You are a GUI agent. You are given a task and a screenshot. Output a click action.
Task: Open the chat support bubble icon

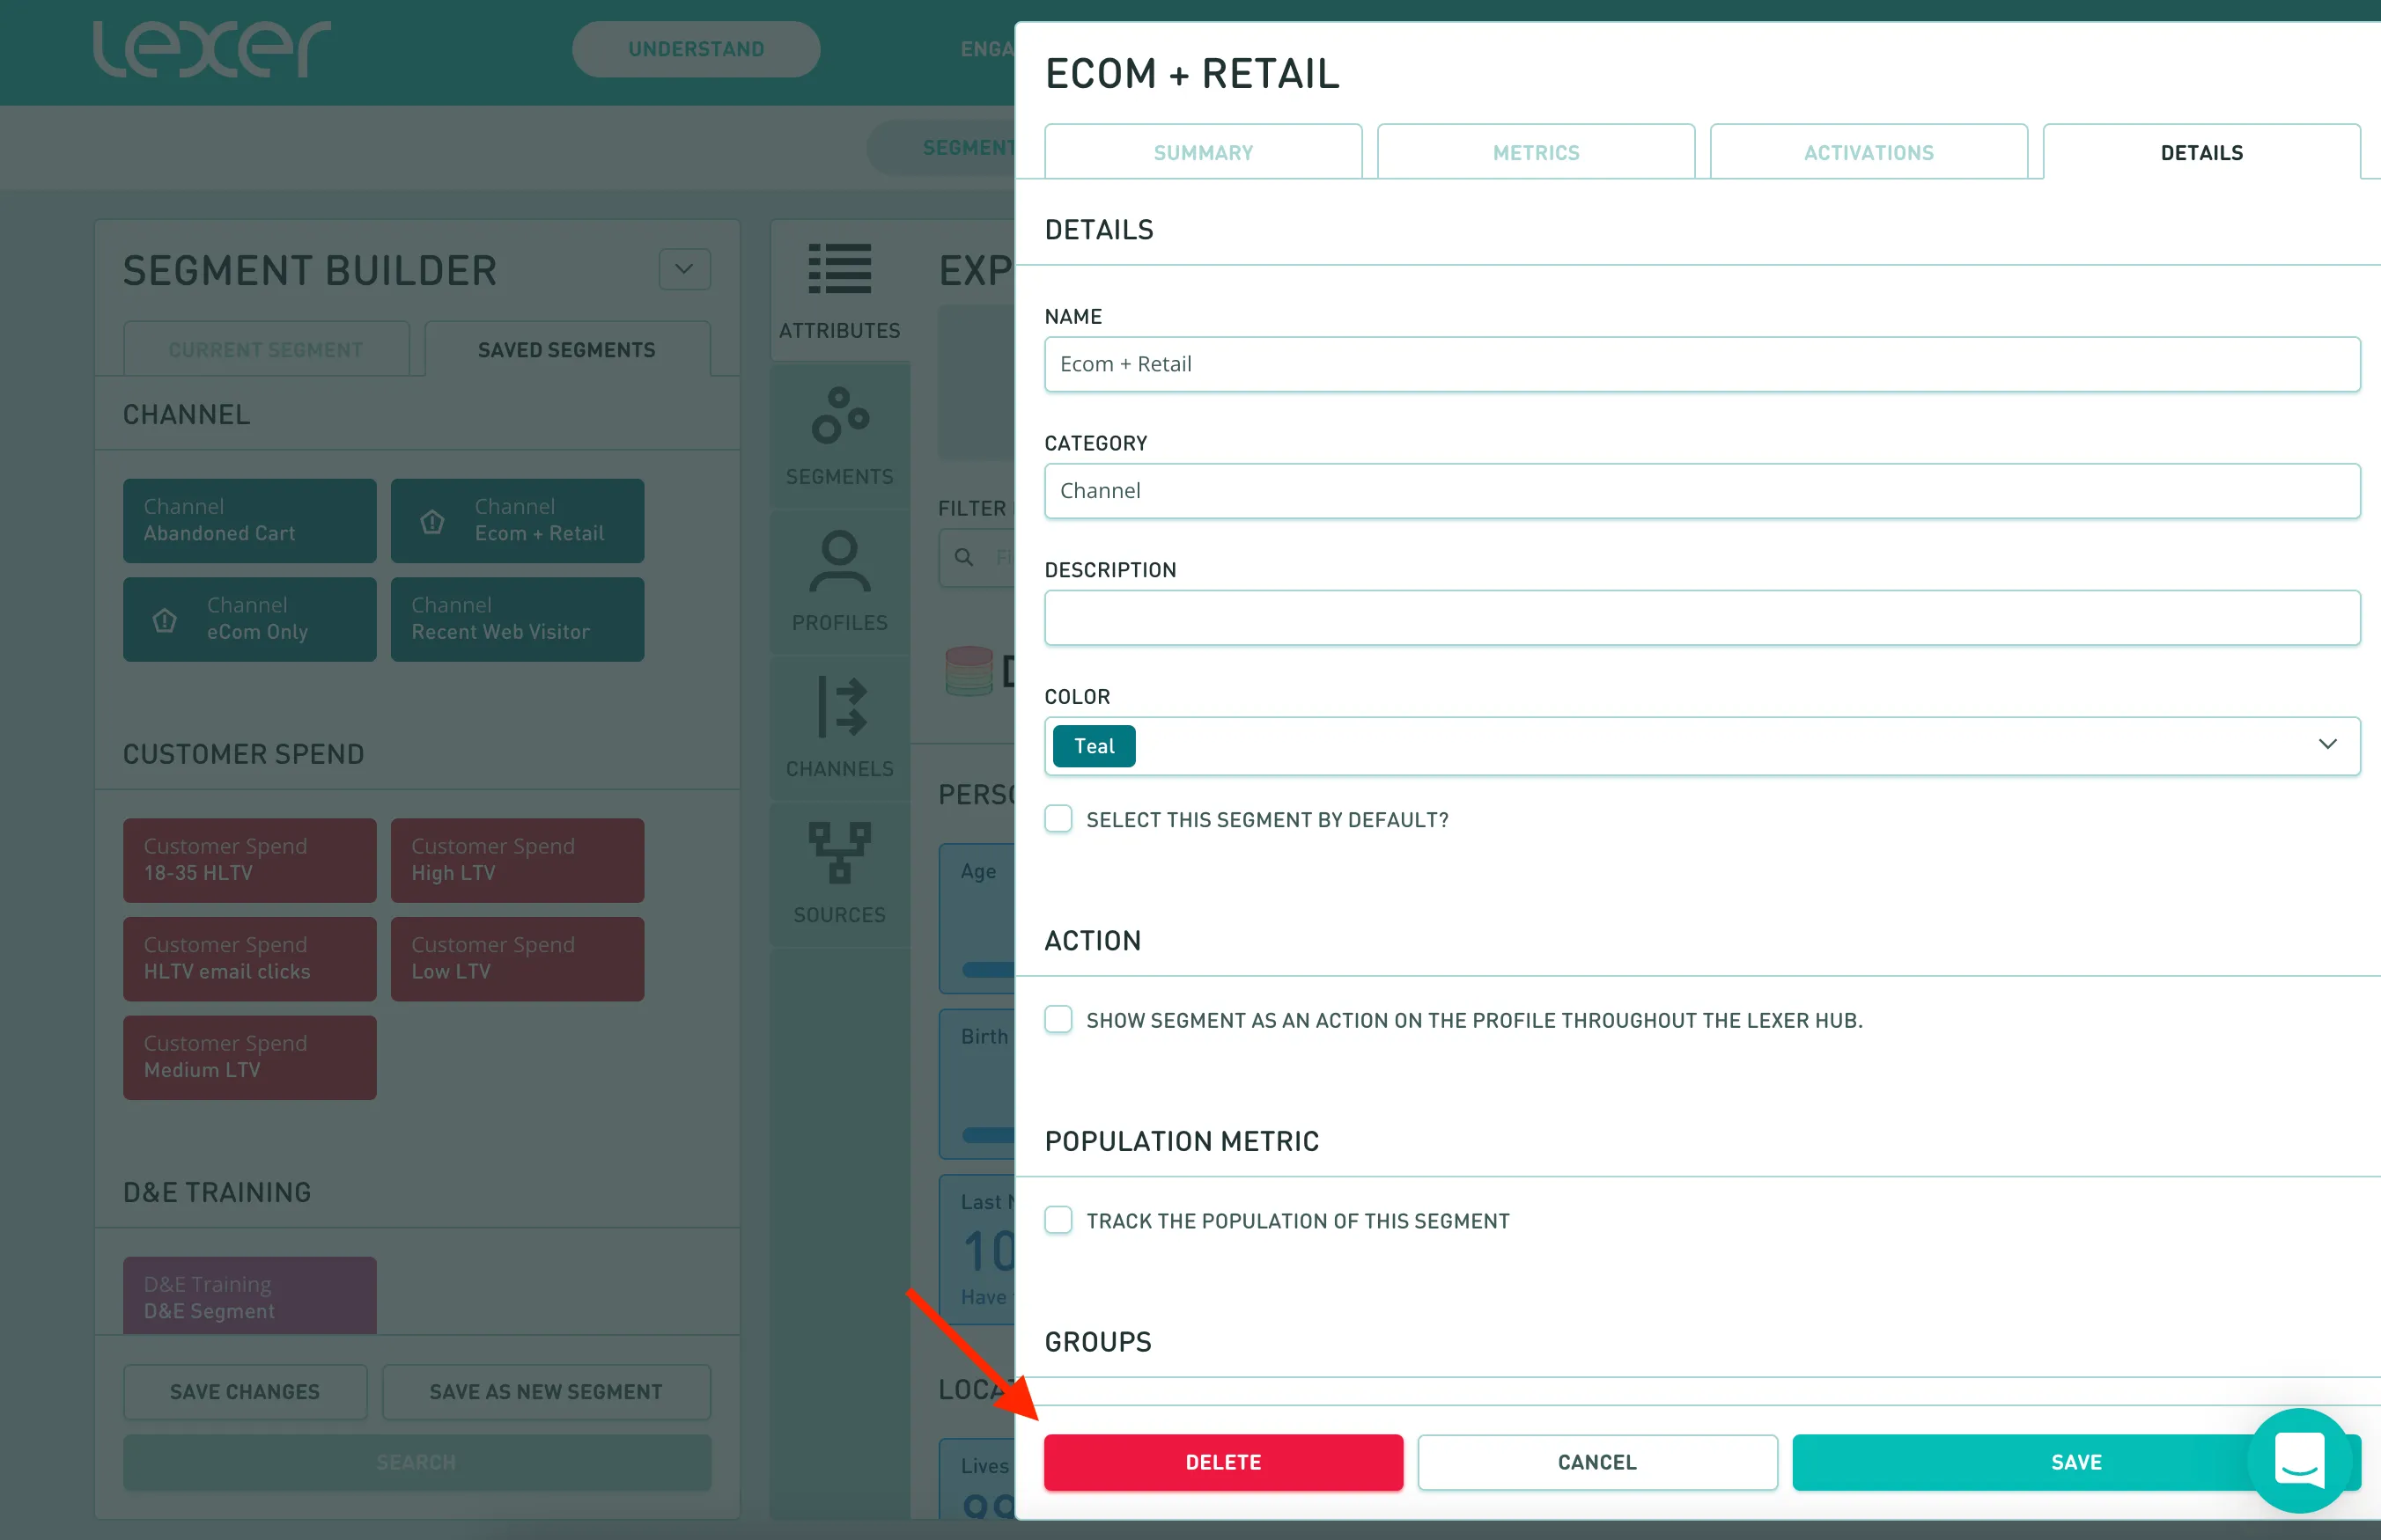point(2299,1460)
